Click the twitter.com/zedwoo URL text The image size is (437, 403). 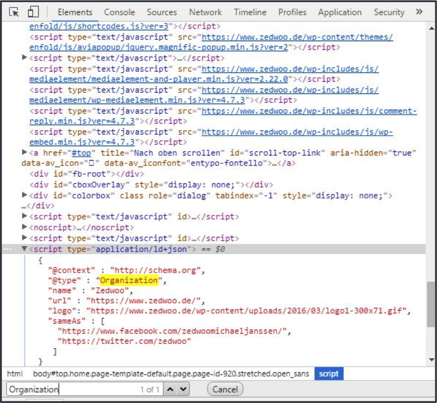[x=124, y=341]
